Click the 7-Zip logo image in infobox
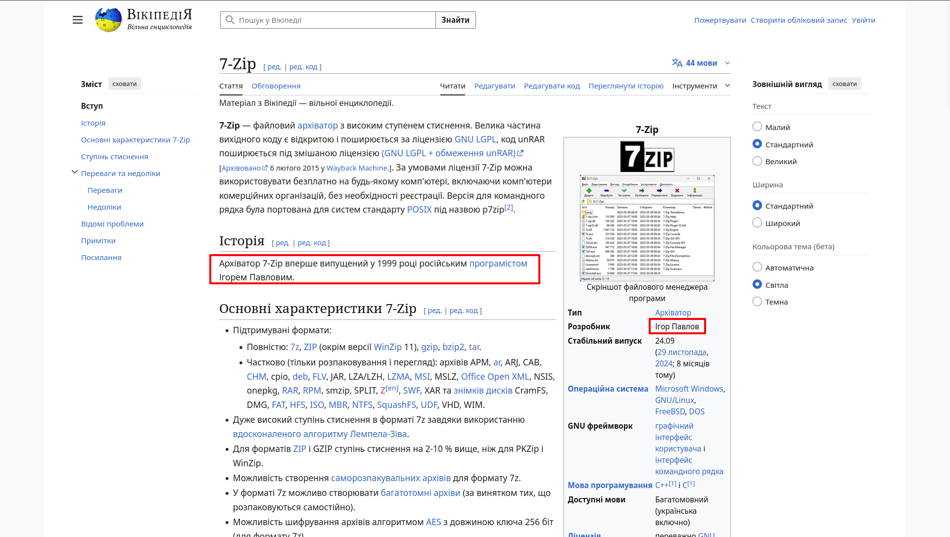This screenshot has width=950, height=537. [647, 156]
